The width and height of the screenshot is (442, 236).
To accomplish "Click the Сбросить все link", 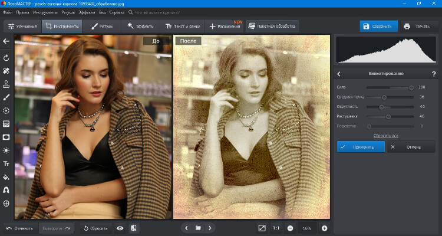I will pos(386,136).
